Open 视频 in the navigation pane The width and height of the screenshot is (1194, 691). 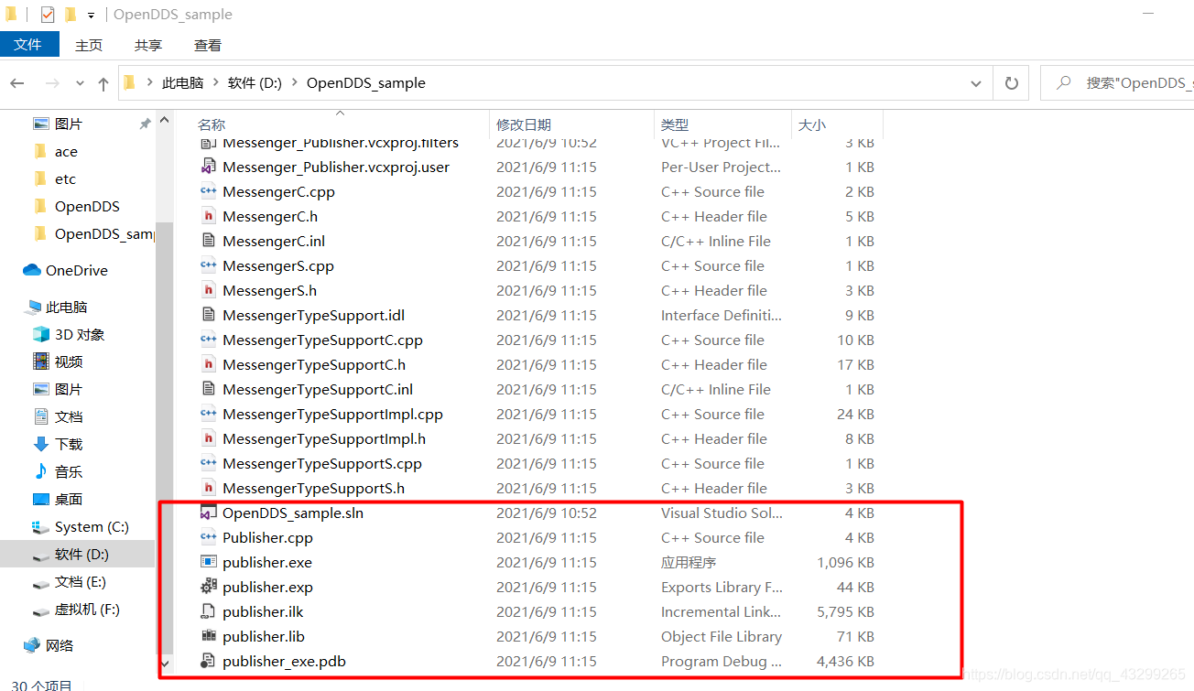[69, 362]
